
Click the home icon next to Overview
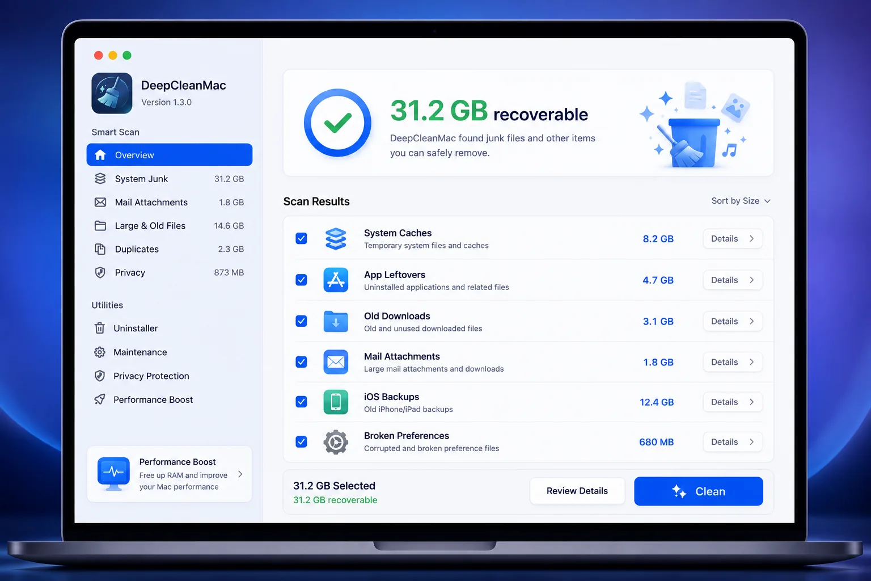[x=100, y=155]
